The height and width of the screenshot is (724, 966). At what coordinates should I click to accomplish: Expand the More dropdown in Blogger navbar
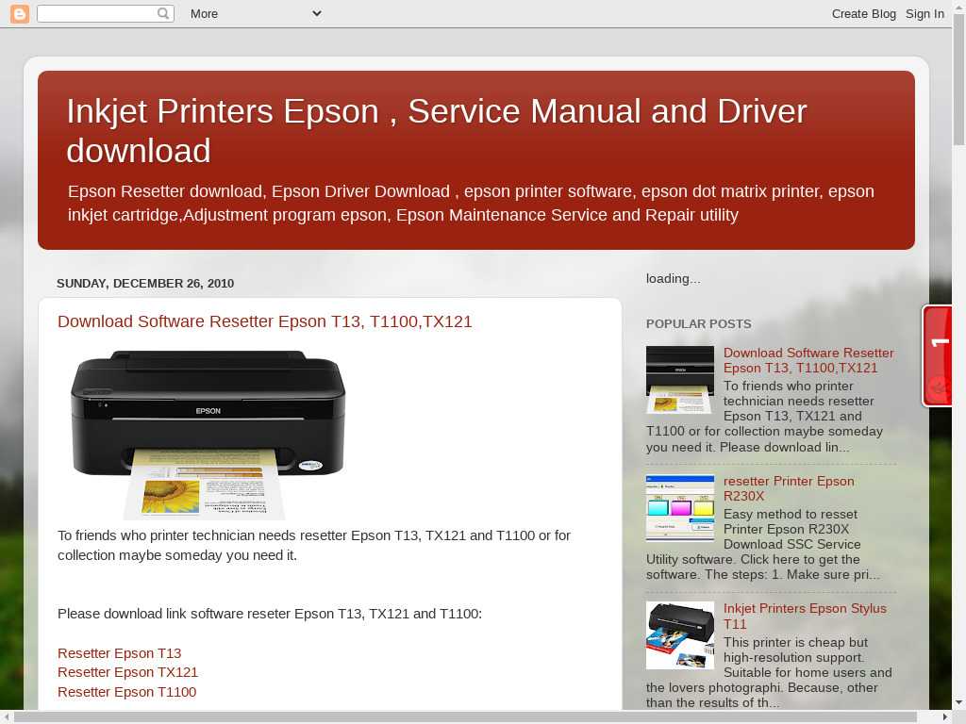[x=256, y=13]
